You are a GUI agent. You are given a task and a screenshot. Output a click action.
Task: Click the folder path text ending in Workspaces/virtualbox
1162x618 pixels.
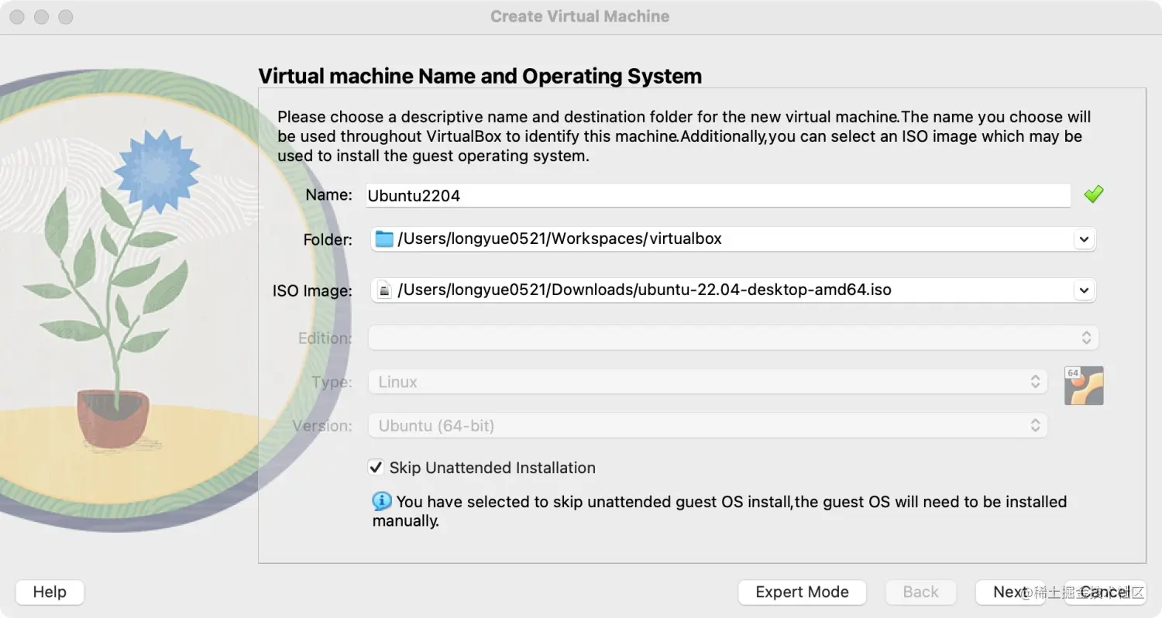tap(559, 239)
